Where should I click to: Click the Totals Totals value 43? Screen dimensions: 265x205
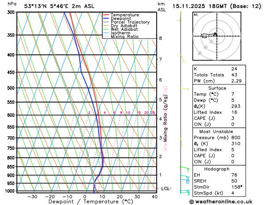tap(234, 75)
